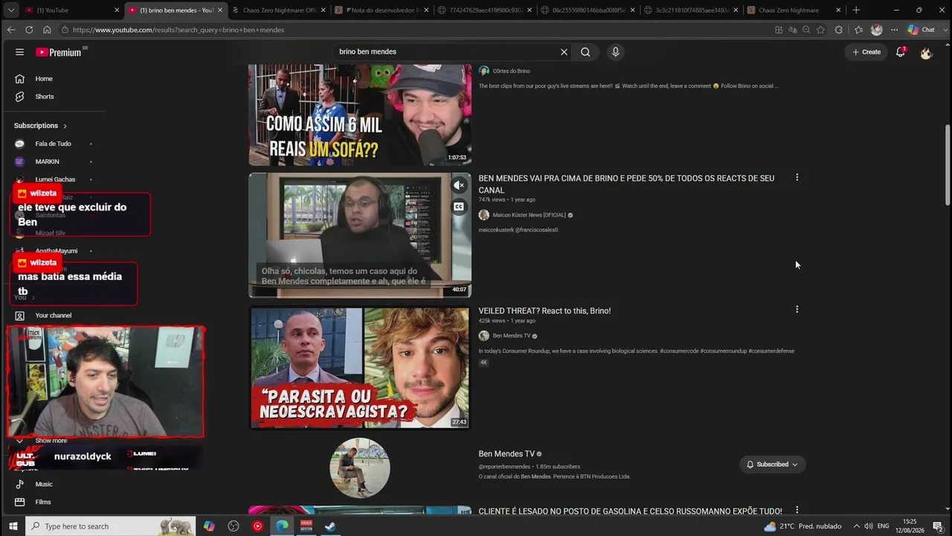Clear the YouTube search box text
This screenshot has width=952, height=536.
coord(564,52)
